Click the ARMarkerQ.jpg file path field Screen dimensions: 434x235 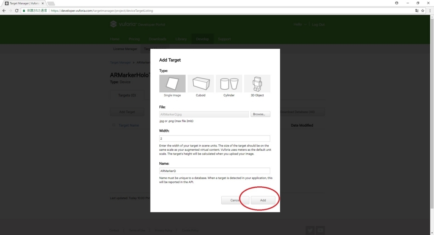pyautogui.click(x=204, y=114)
